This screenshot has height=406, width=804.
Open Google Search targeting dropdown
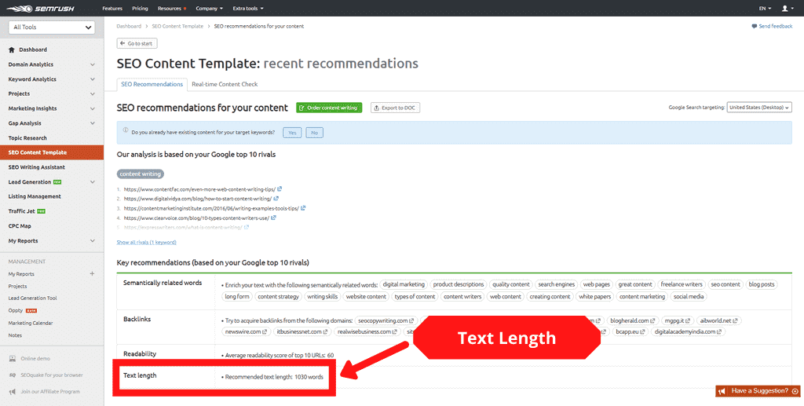click(x=759, y=108)
